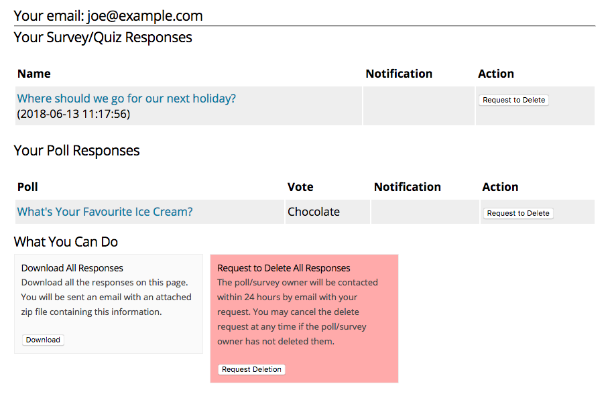Click the survey timestamp 2018-06-13 11:17:56
Screen dimensions: 610x394
click(74, 114)
